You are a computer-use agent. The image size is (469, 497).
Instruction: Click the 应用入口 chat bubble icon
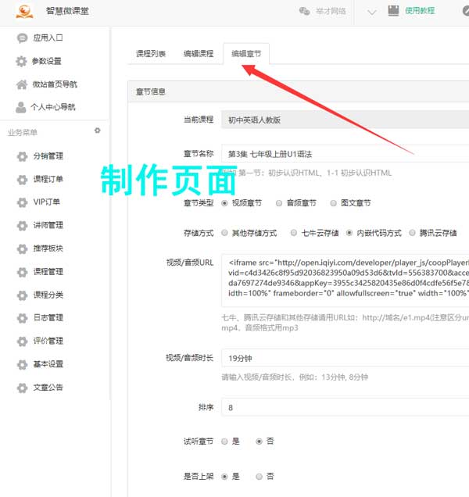point(22,38)
